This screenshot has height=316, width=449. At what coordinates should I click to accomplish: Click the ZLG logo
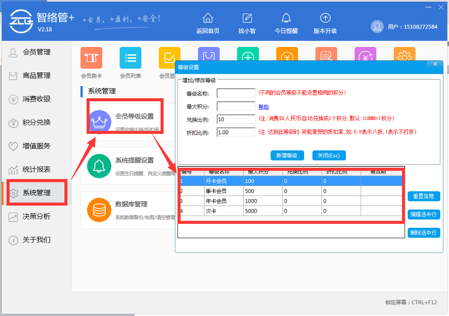pos(21,21)
